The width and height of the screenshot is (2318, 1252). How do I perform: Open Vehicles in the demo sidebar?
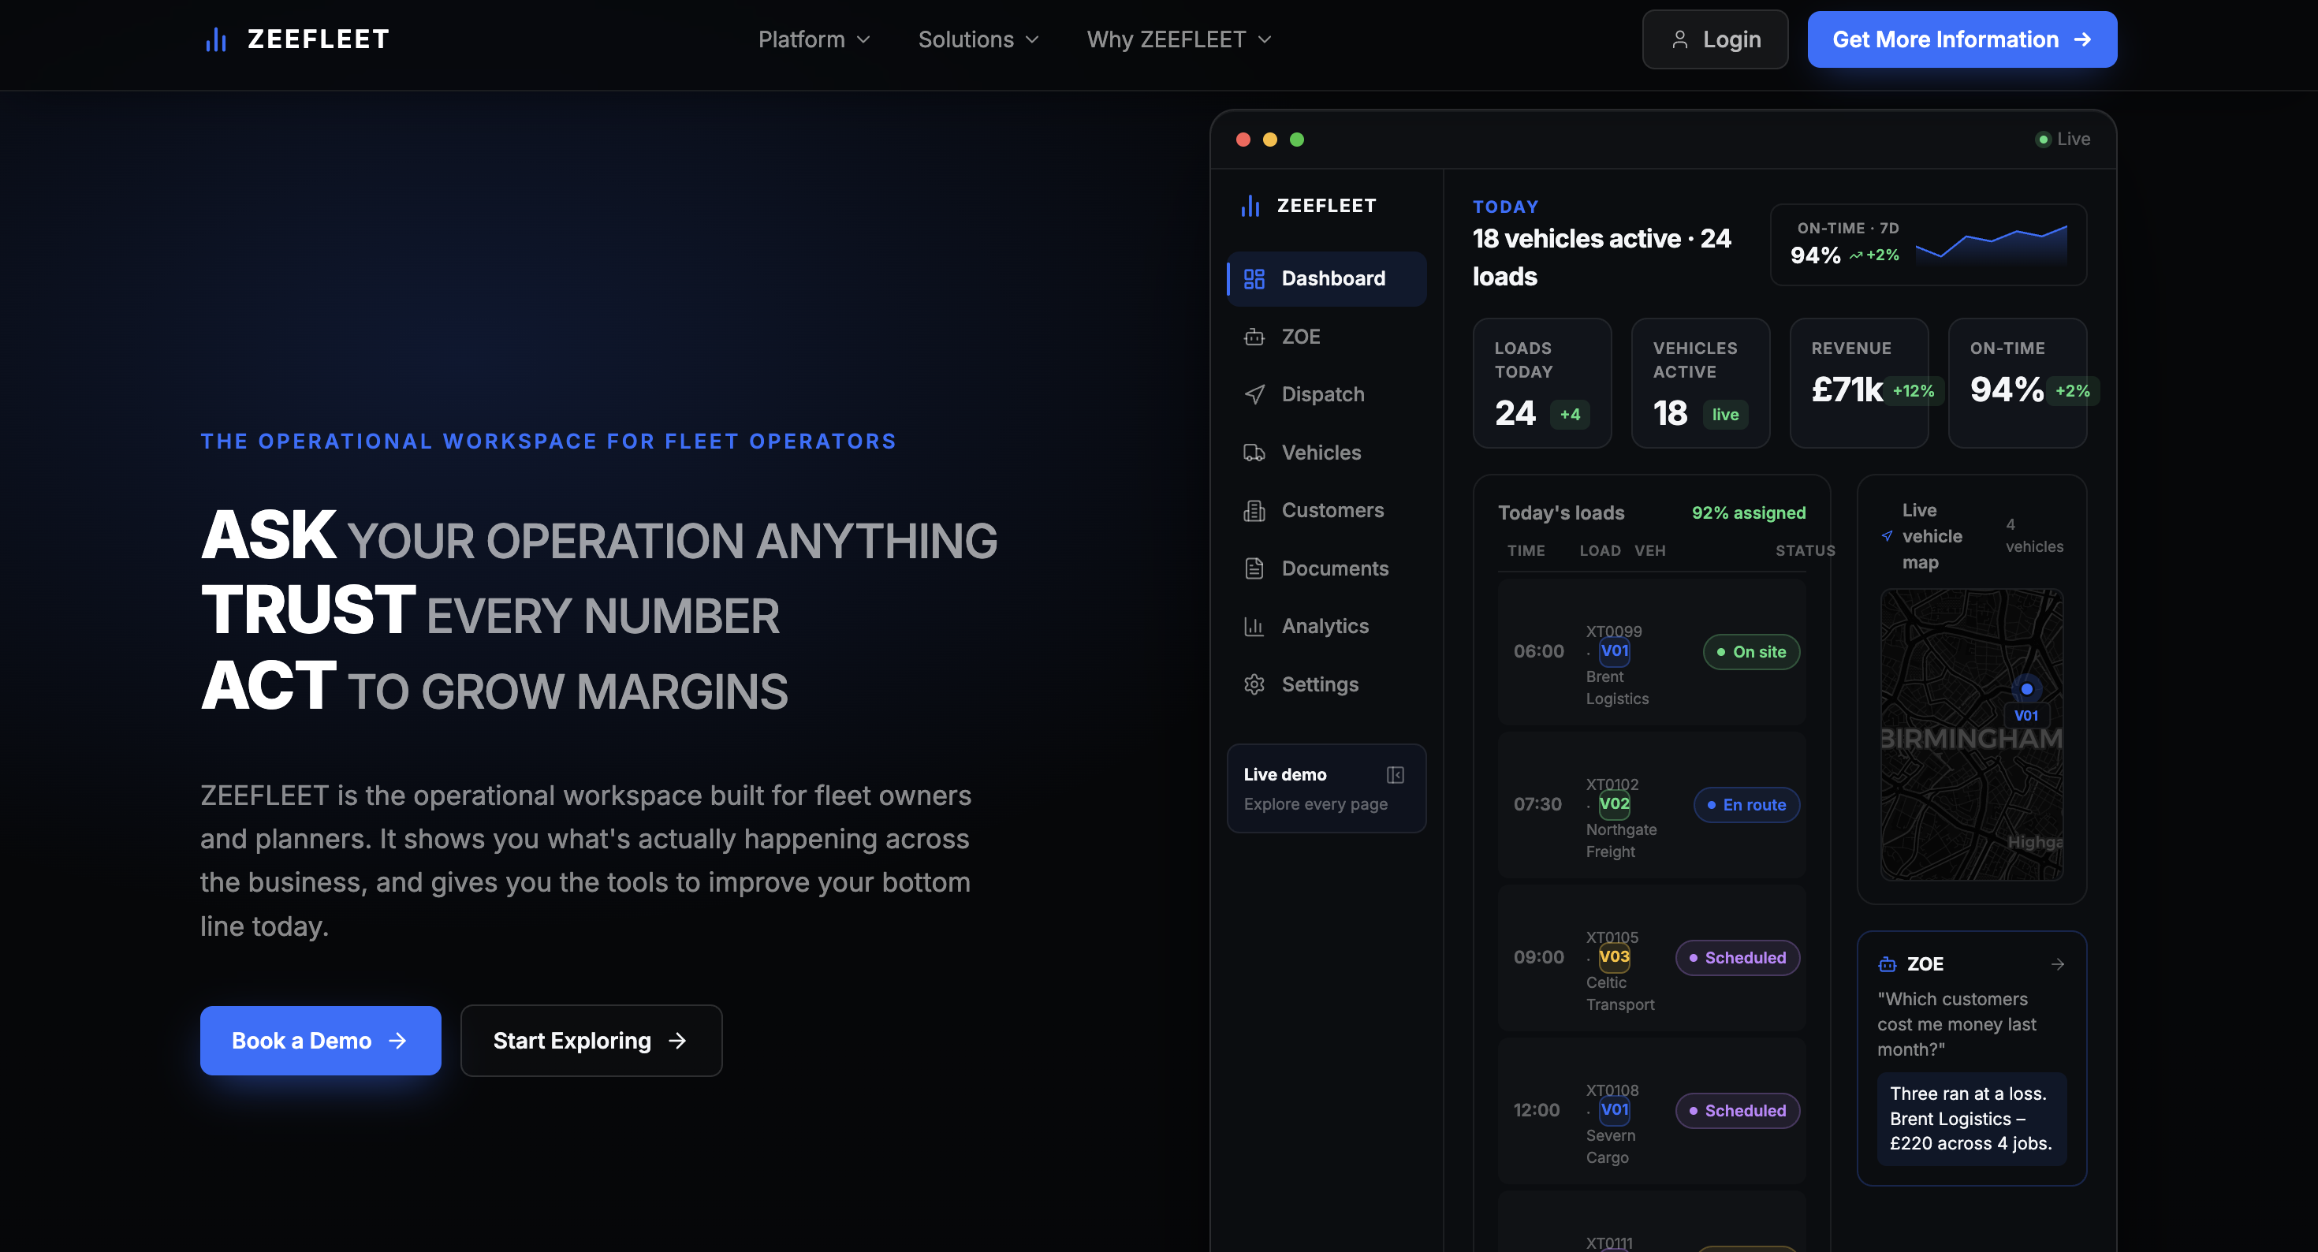(1325, 453)
